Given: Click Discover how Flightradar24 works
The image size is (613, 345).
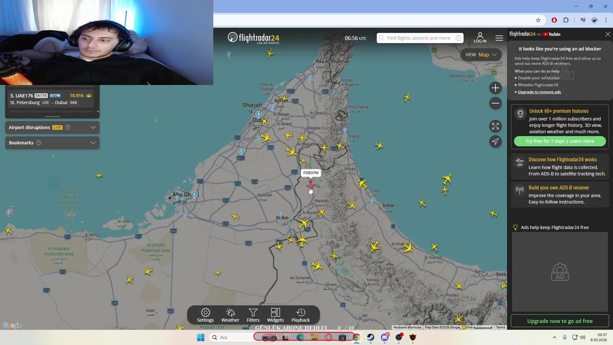Looking at the screenshot, I should pos(563,160).
